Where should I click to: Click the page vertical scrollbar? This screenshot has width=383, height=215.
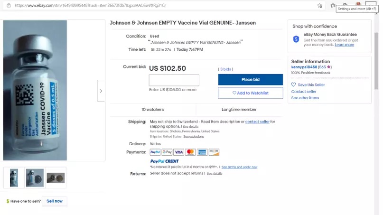(x=376, y=61)
